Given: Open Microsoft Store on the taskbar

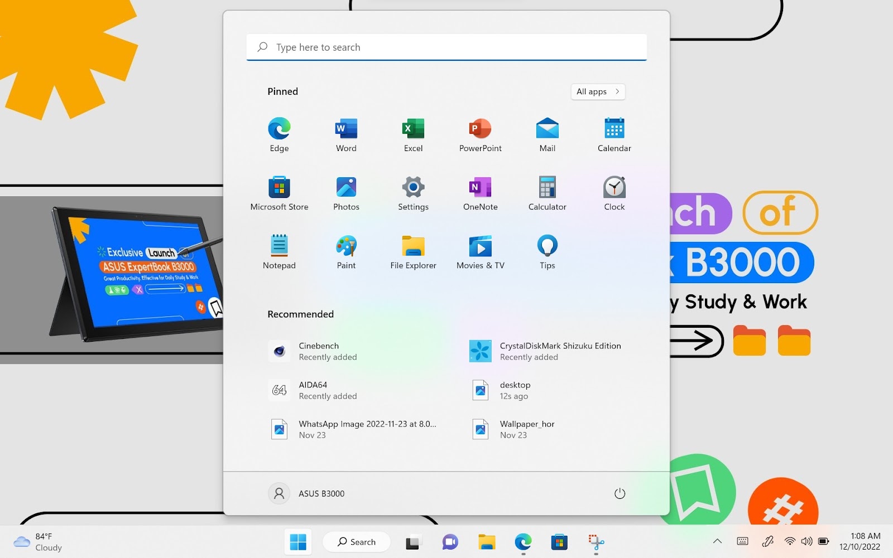Looking at the screenshot, I should click(x=559, y=542).
